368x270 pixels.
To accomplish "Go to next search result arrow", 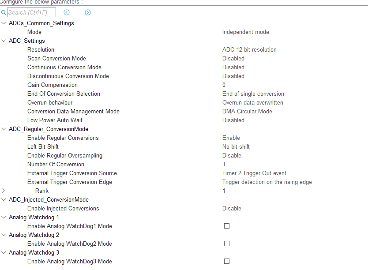I will coord(88,12).
